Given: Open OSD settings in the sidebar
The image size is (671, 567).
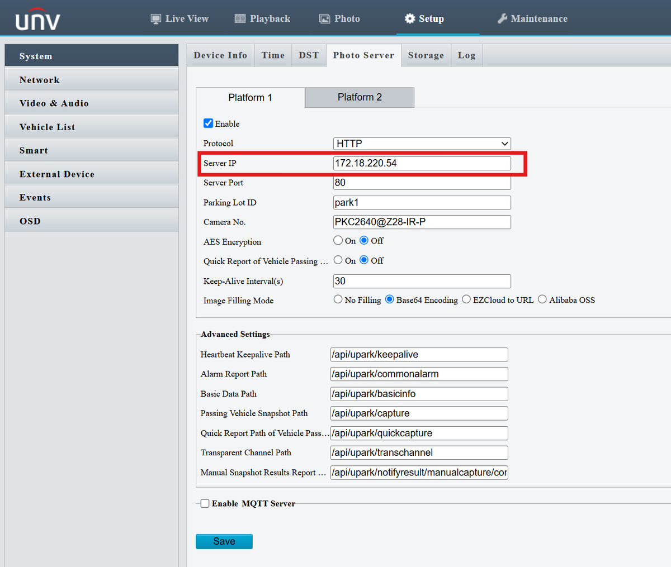Looking at the screenshot, I should pos(92,221).
